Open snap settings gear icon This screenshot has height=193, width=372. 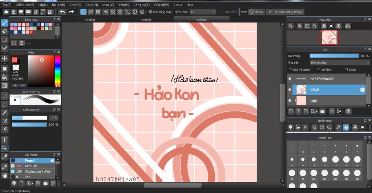tap(142, 12)
